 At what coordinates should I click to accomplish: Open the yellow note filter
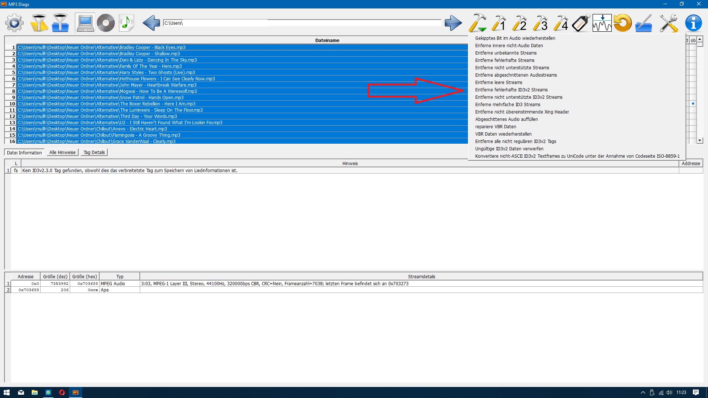pos(39,23)
